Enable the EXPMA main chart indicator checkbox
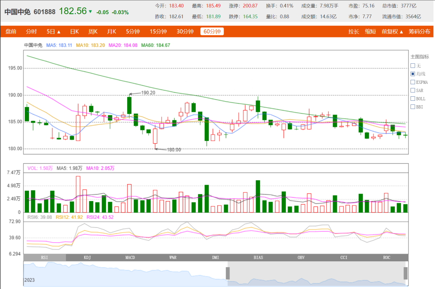The width and height of the screenshot is (435, 289). pyautogui.click(x=413, y=82)
